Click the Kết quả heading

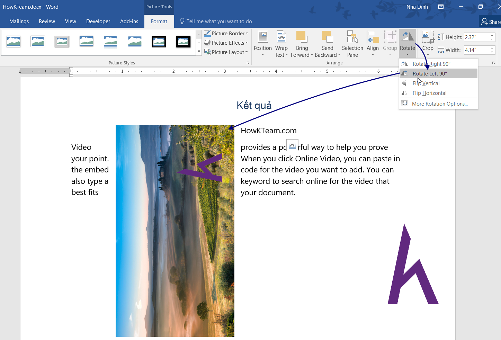[x=254, y=105]
